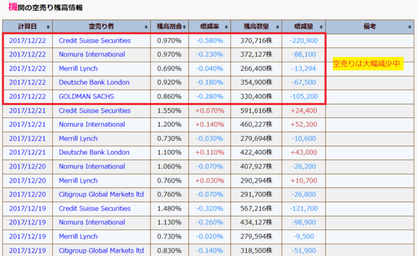The width and height of the screenshot is (417, 256).
Task: Open Nomura International in the 460,227株 row
Action: tap(92, 124)
